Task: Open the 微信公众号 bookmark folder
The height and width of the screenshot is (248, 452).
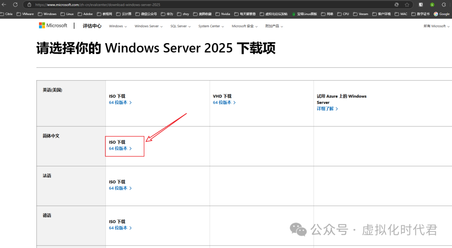Action: pyautogui.click(x=146, y=14)
